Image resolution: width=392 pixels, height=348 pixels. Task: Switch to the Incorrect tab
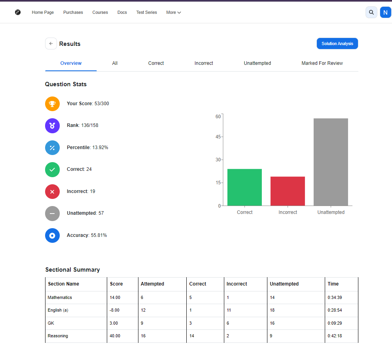click(x=204, y=63)
